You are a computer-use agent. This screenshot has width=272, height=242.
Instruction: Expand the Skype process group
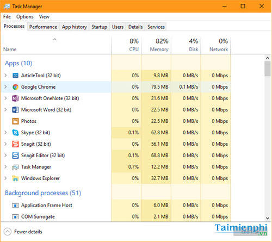pyautogui.click(x=5, y=133)
